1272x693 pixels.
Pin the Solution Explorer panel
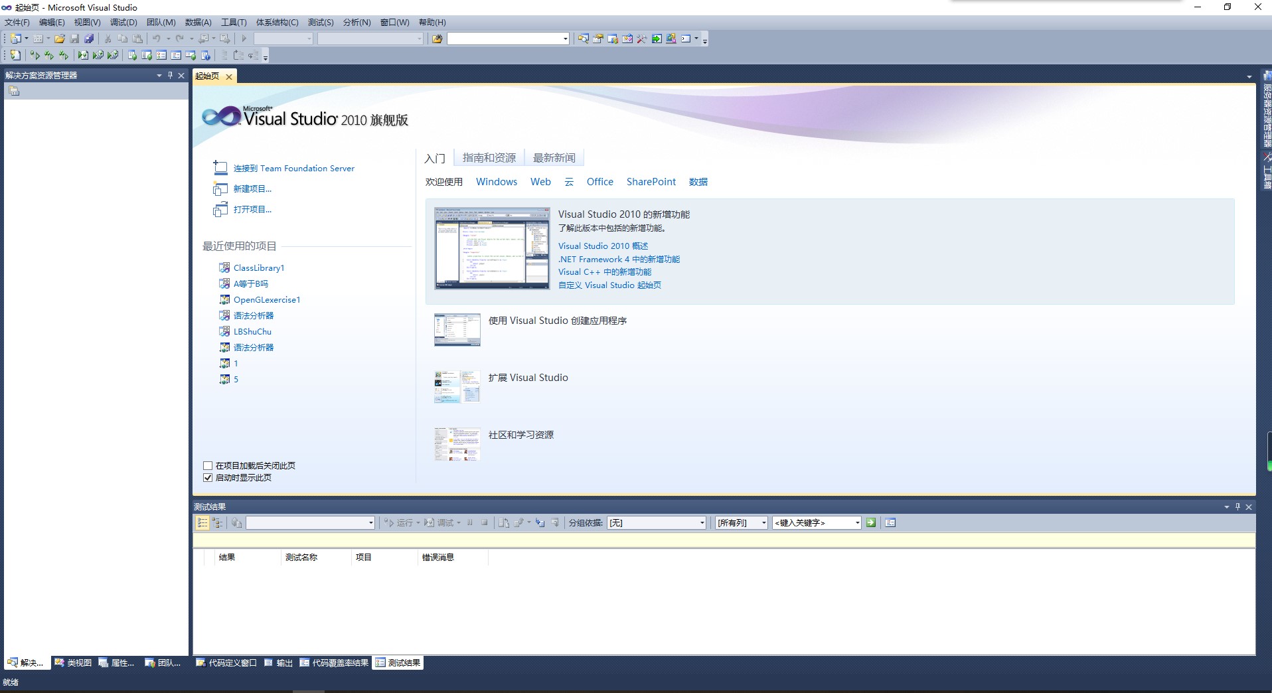point(170,76)
